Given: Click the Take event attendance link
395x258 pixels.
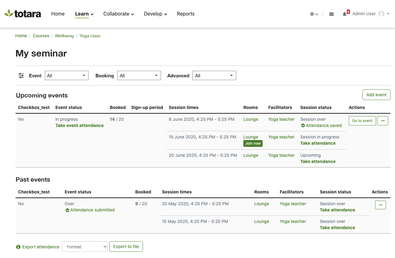Looking at the screenshot, I should tap(79, 125).
